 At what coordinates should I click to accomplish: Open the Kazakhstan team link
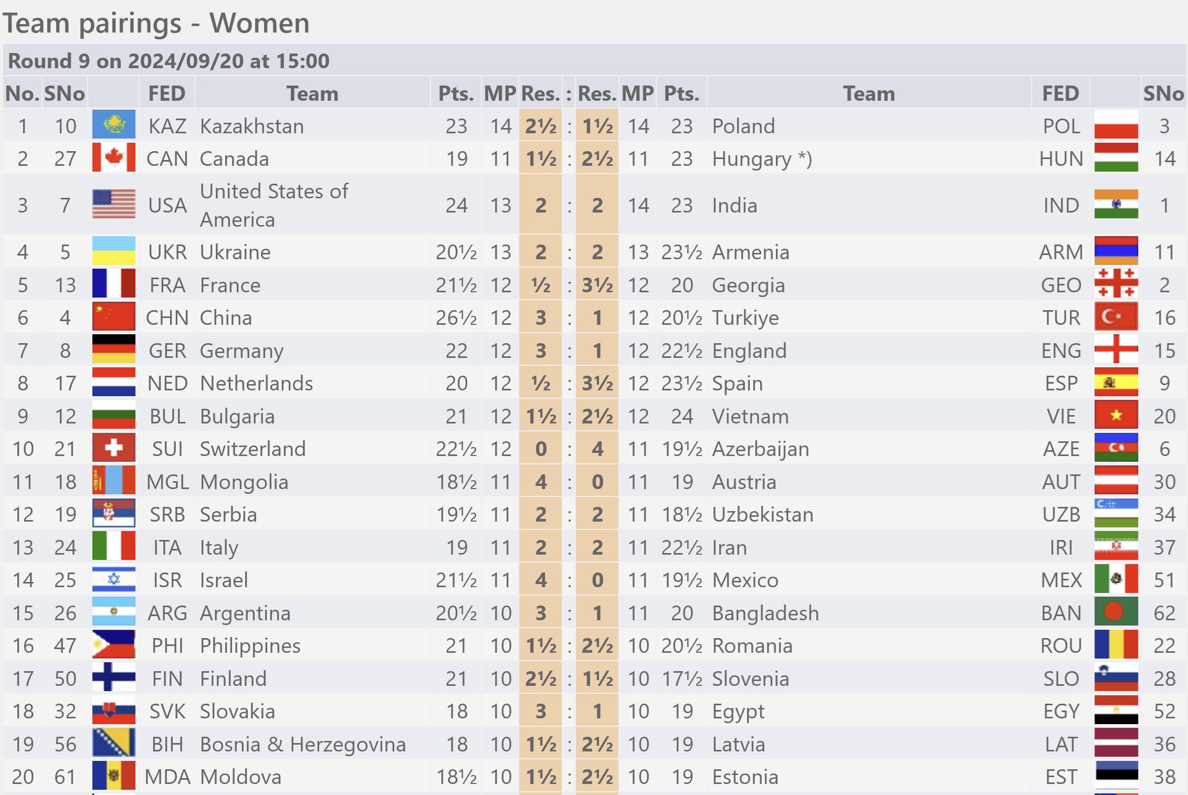pyautogui.click(x=252, y=126)
